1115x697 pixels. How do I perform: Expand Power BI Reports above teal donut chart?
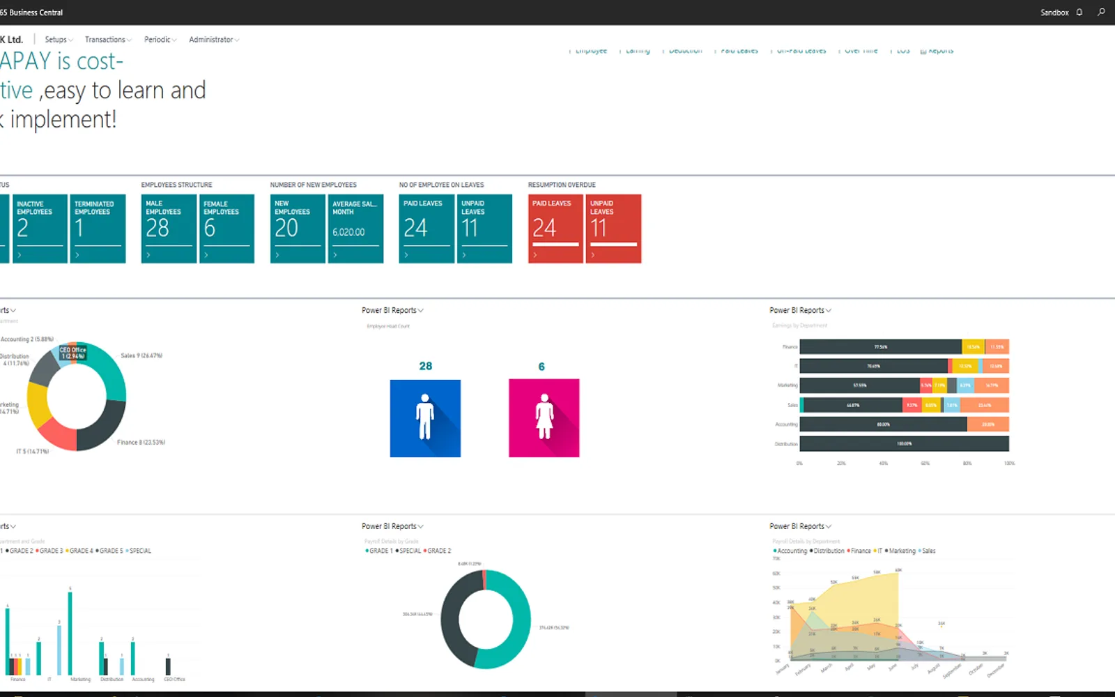[x=392, y=526]
